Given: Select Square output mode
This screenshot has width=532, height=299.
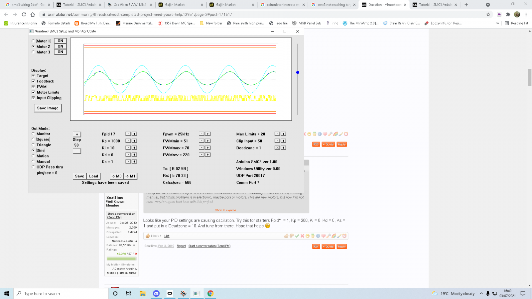Looking at the screenshot, I should pyautogui.click(x=33, y=140).
